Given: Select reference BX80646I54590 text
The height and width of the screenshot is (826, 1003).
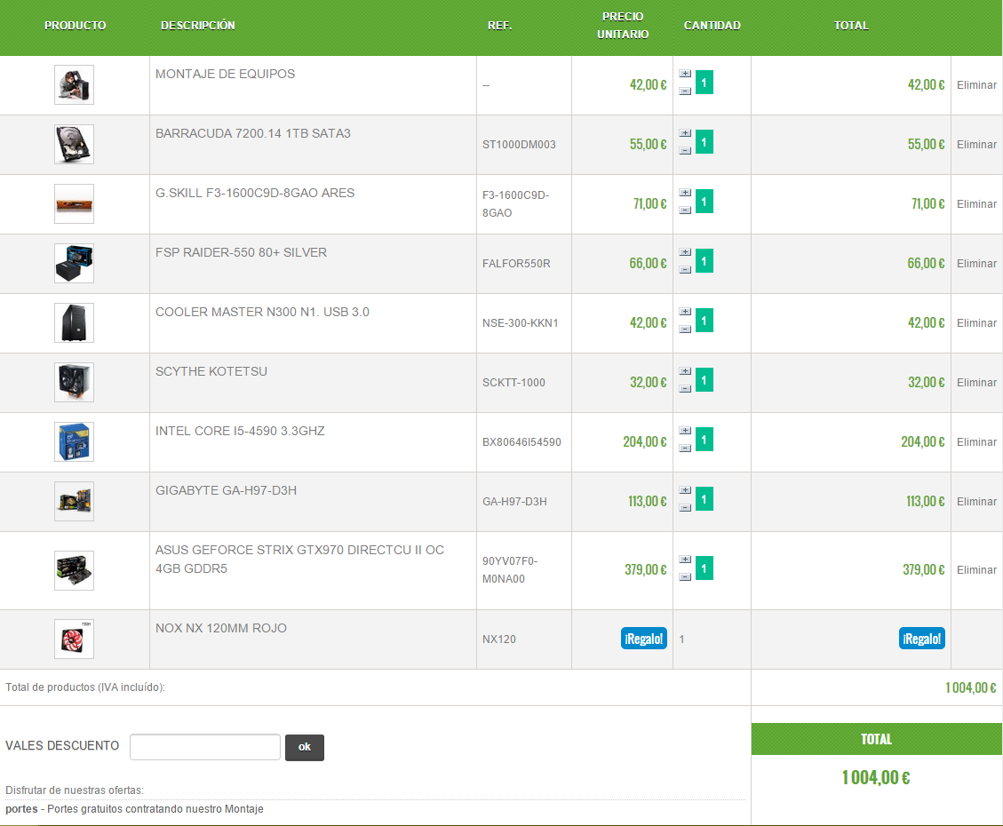Looking at the screenshot, I should pos(521,441).
